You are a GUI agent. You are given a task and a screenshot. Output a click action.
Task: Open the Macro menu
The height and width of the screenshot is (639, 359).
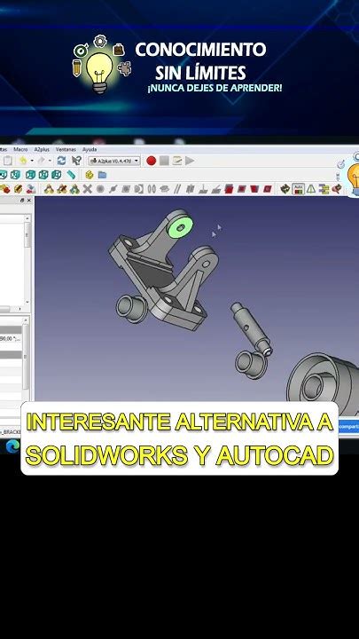pos(20,150)
